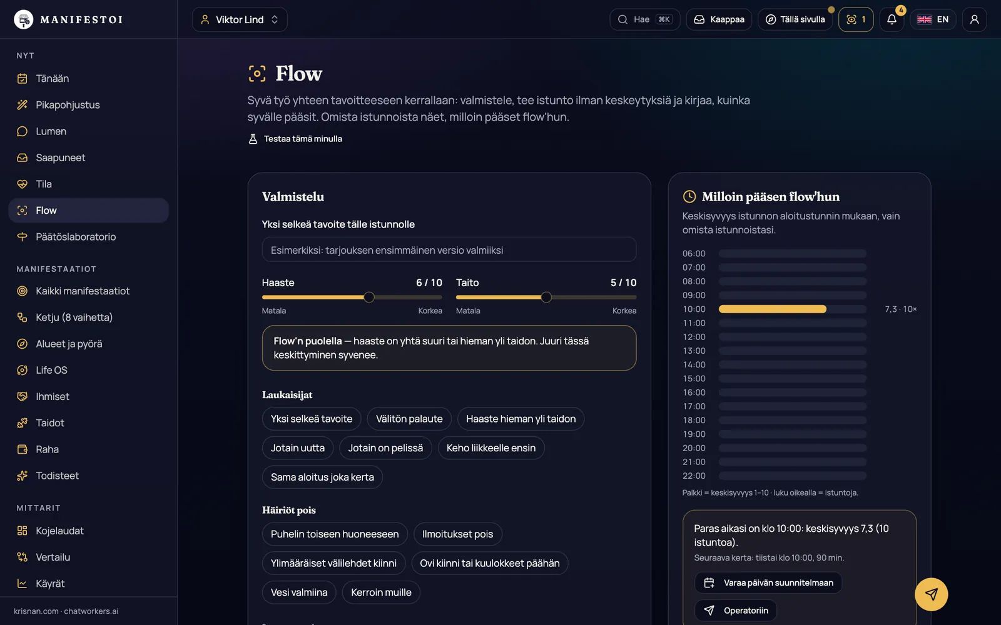Click the session goal input field
The image size is (1001, 625).
click(449, 249)
